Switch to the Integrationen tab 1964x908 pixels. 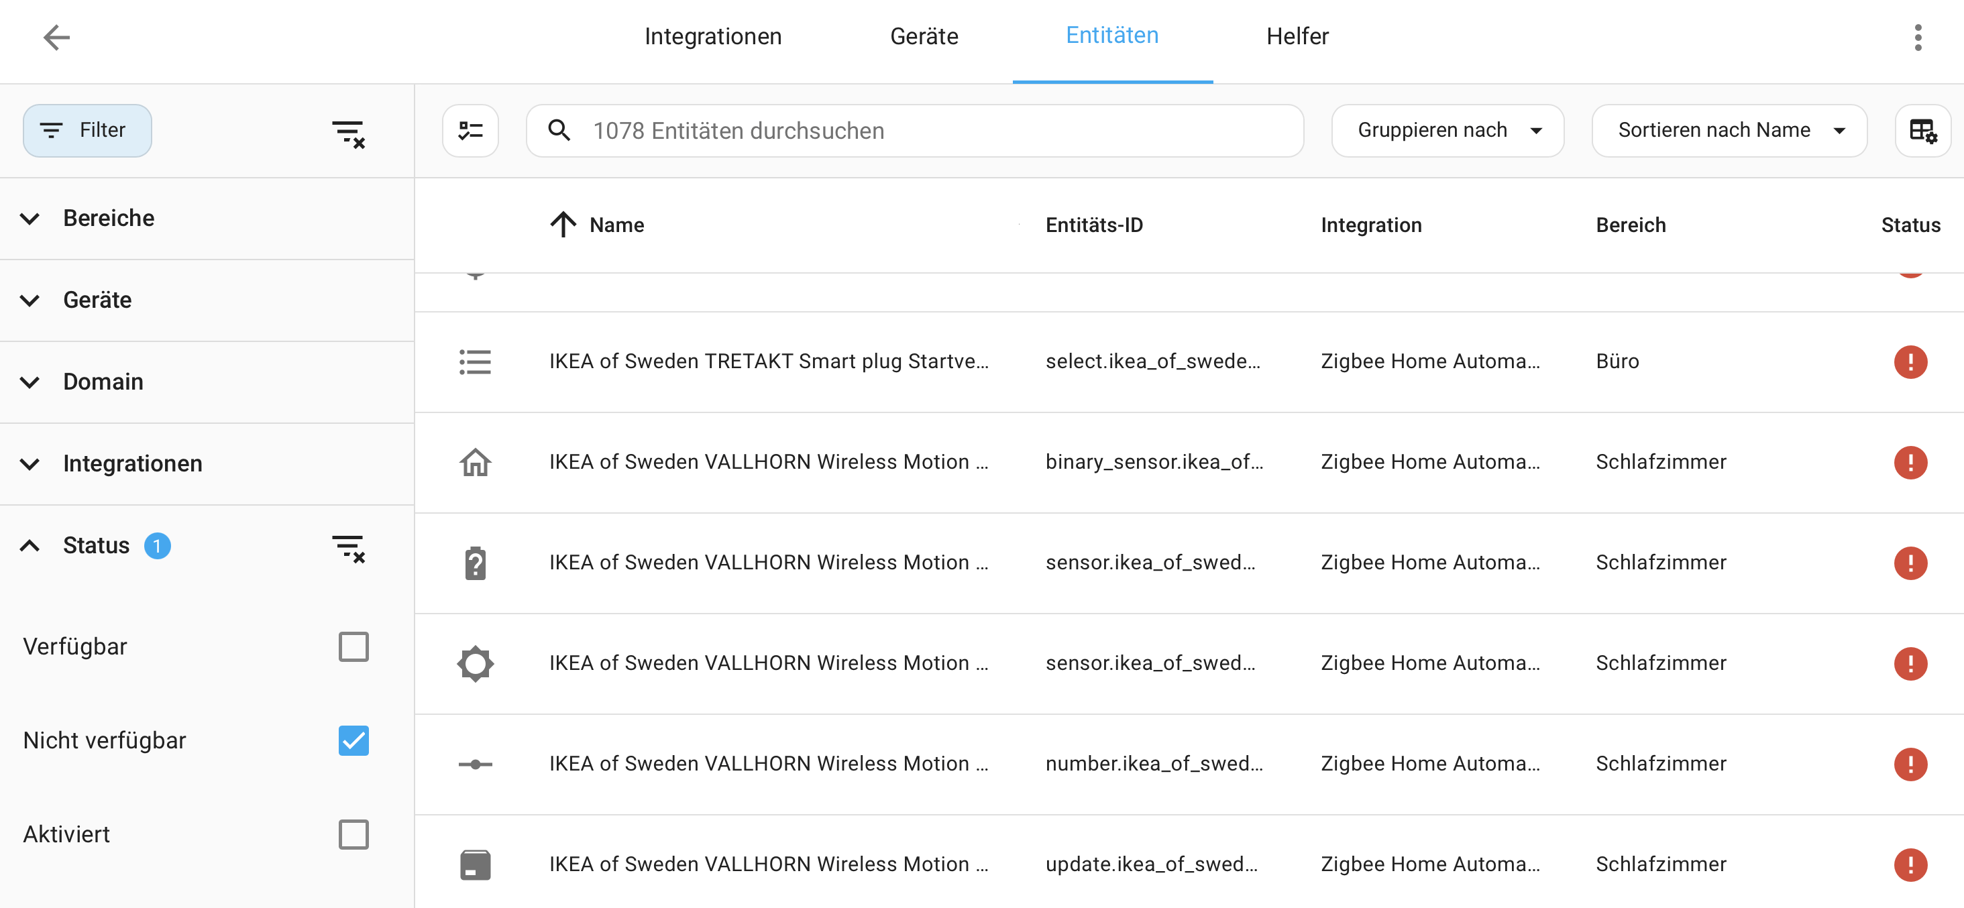[713, 37]
